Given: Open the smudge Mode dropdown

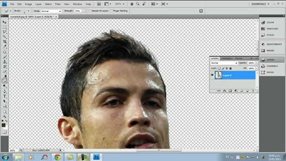Looking at the screenshot, I should (x=51, y=11).
